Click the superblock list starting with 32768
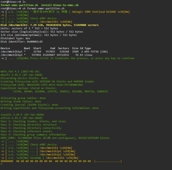 pyautogui.click(x=60, y=91)
